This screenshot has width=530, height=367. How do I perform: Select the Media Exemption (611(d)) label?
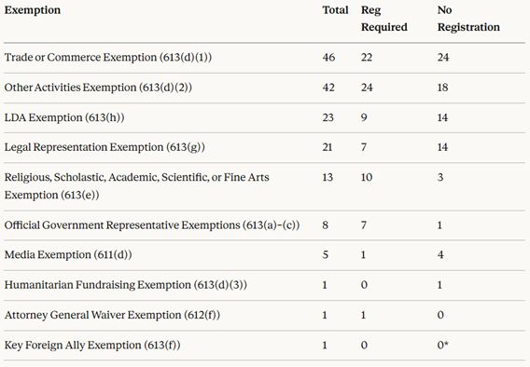pos(68,254)
